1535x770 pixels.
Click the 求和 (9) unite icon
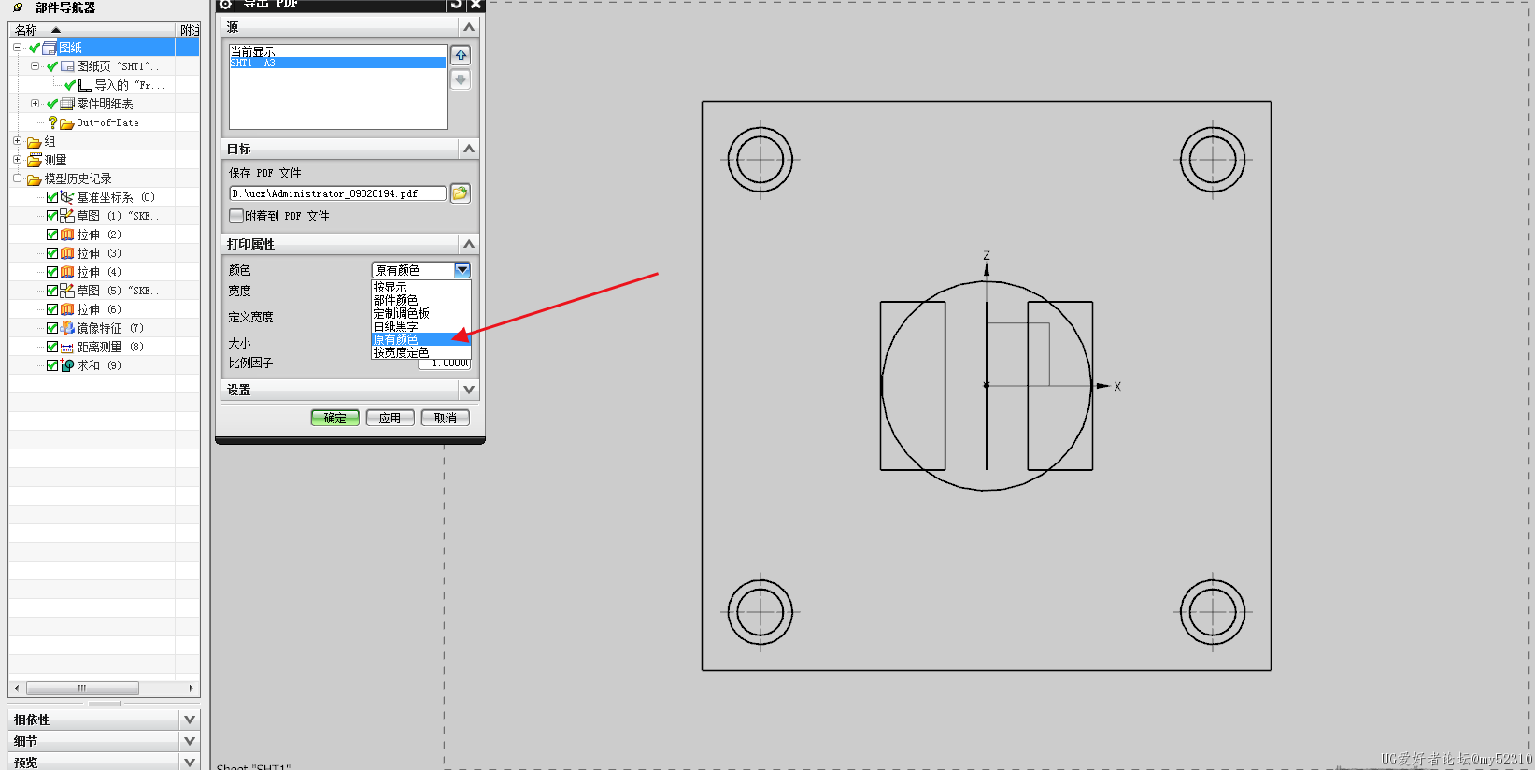67,365
